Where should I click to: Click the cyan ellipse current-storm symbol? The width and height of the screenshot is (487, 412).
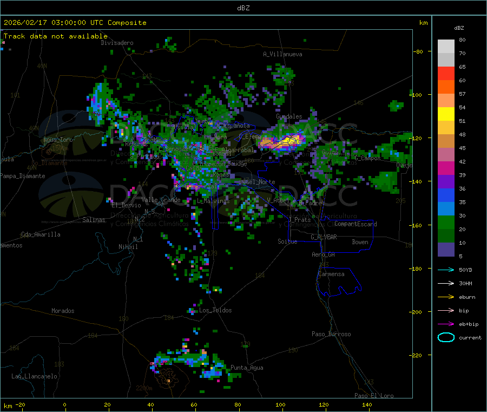(446, 337)
